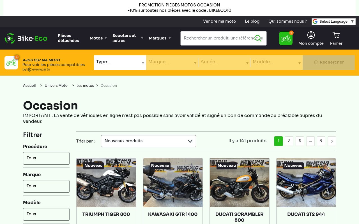Screen dimensions: 359x224
Task: Open Pièces détachées menu item
Action: tap(68, 38)
